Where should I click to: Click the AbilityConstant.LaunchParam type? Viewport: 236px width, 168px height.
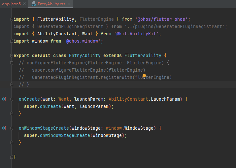point(144,99)
